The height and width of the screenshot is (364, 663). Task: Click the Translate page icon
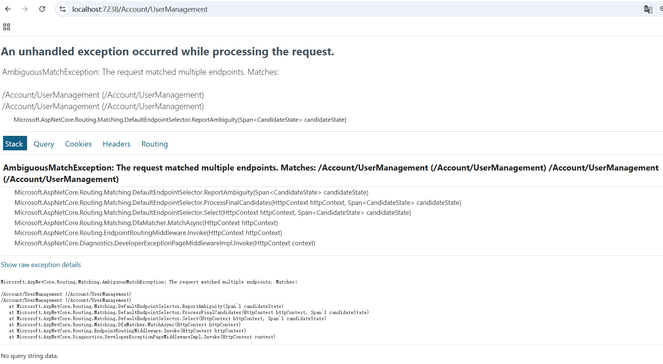tap(648, 9)
